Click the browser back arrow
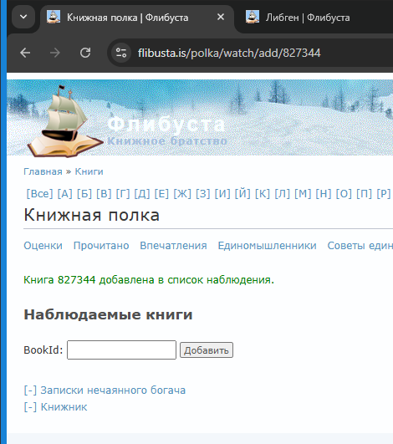393x444 pixels. click(x=25, y=53)
